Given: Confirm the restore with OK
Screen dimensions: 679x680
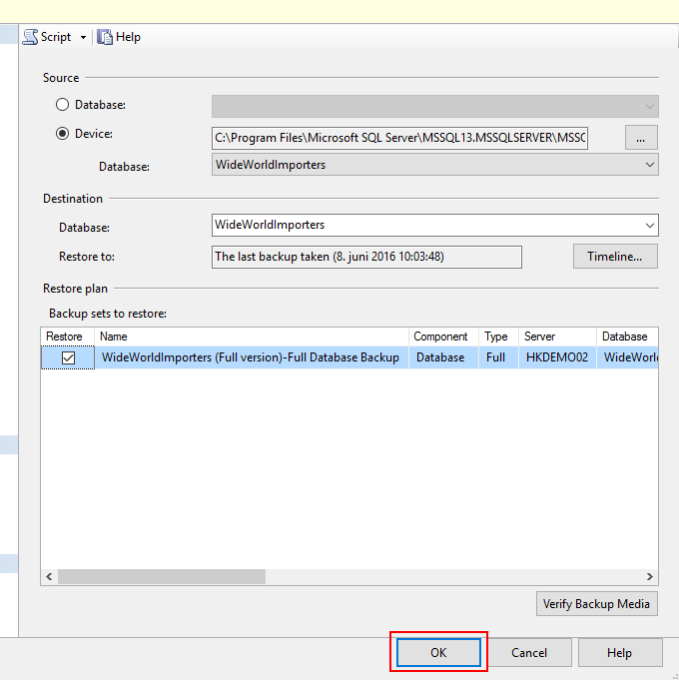Looking at the screenshot, I should [x=438, y=653].
